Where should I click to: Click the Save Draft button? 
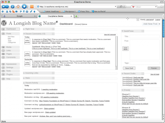[129, 68]
